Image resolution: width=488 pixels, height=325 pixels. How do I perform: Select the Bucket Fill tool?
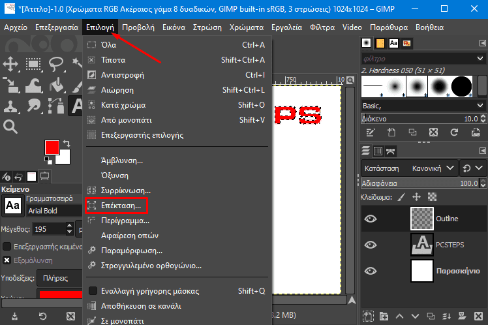[57, 85]
